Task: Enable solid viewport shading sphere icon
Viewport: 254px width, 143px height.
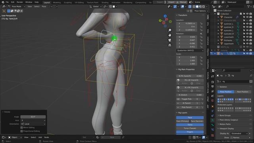Action: (197, 7)
